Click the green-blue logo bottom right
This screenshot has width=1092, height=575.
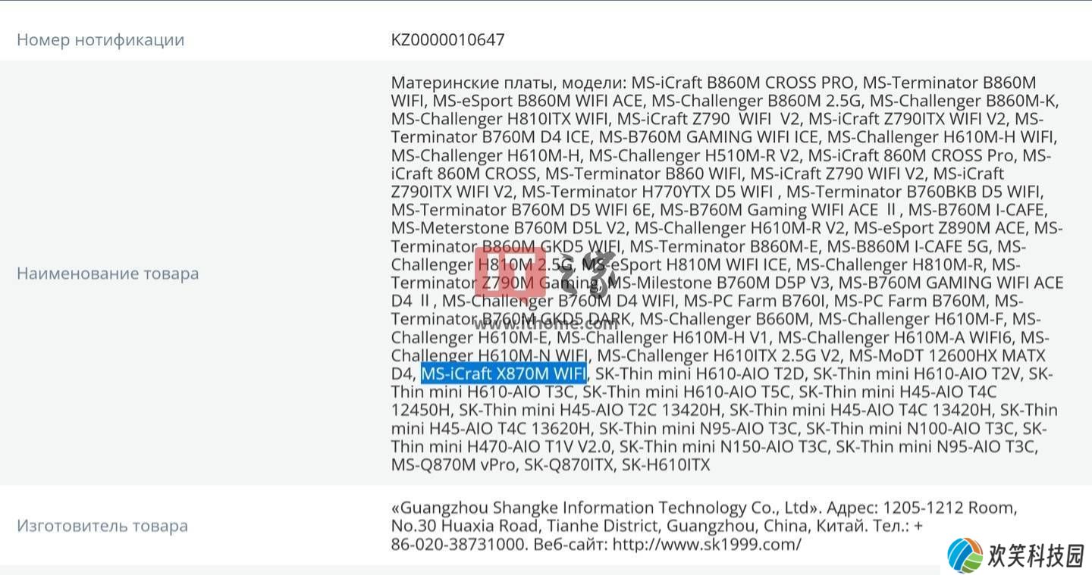pyautogui.click(x=965, y=555)
